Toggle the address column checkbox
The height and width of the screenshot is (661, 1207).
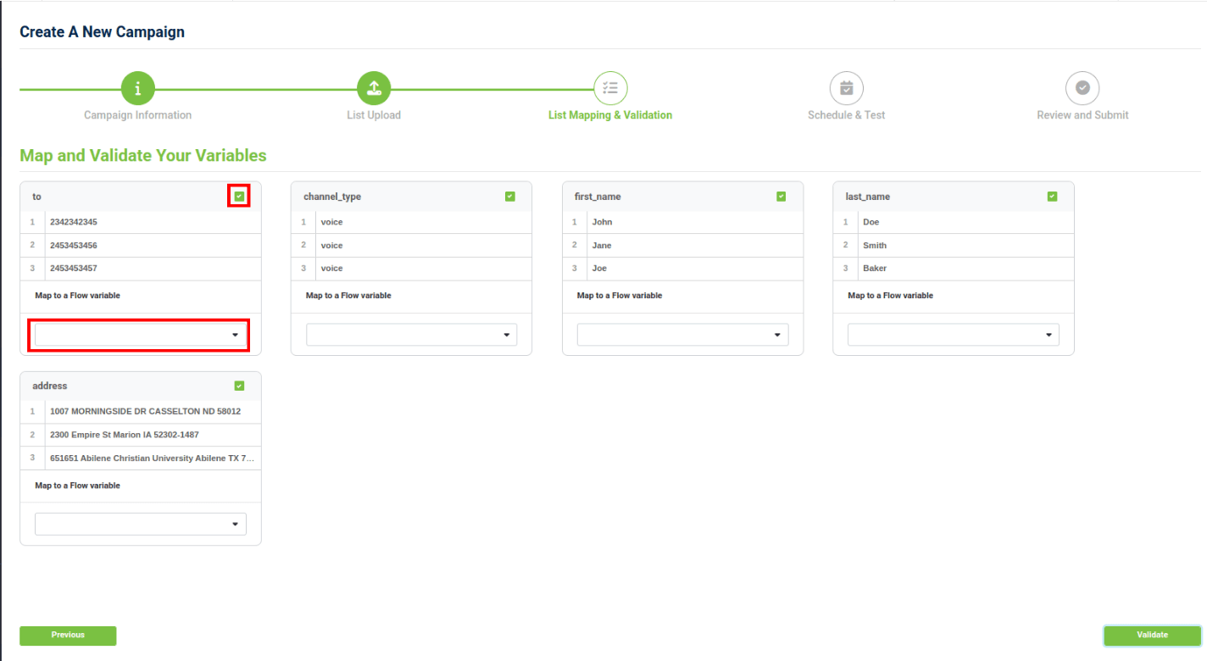pyautogui.click(x=239, y=386)
